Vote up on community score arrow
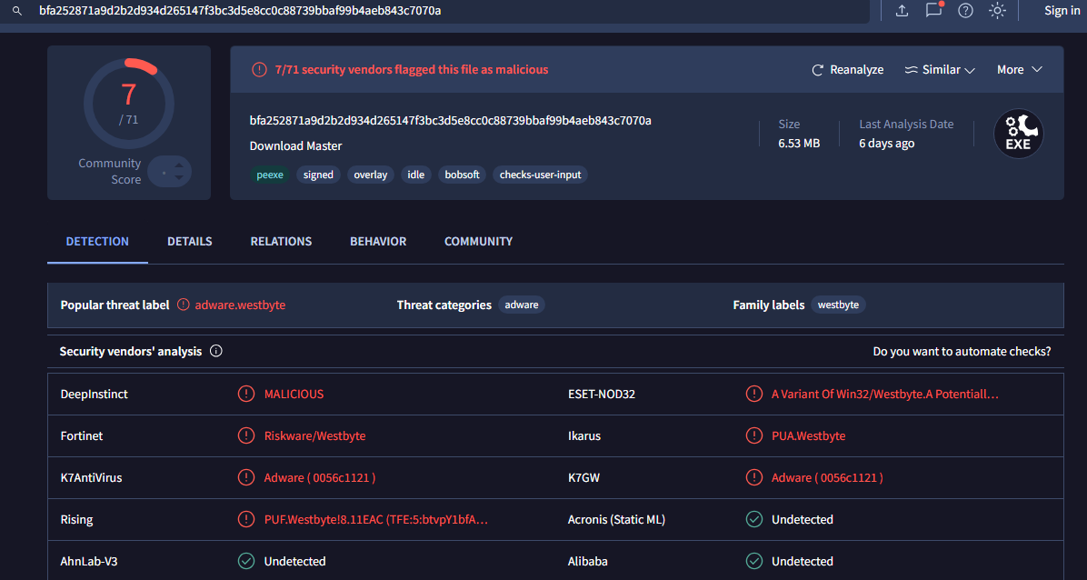 pyautogui.click(x=179, y=165)
